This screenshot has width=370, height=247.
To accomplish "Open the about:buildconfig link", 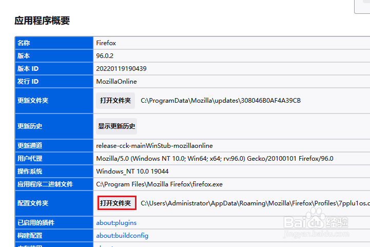I will coord(122,235).
